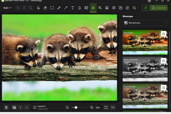Select the rectangular marquee tool
This screenshot has height=114, width=171.
tap(52, 8)
